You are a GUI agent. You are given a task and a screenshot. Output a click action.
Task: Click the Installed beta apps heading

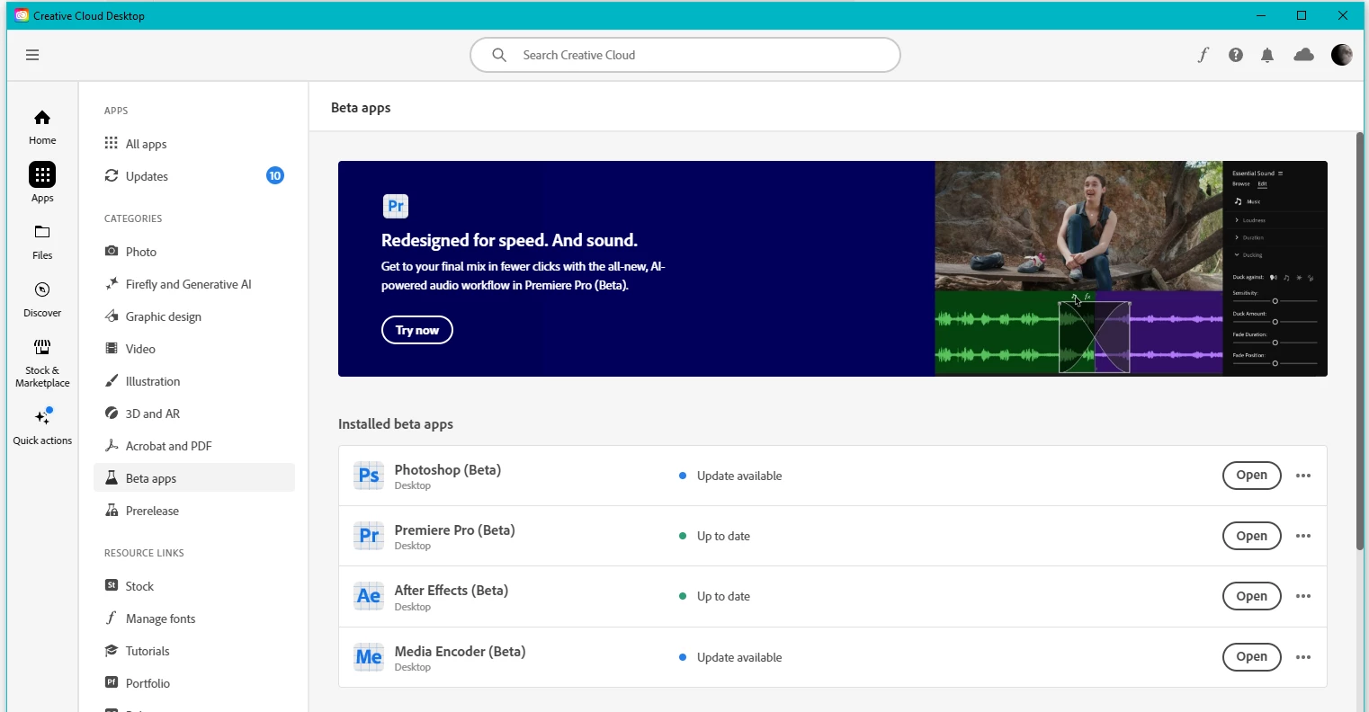[396, 424]
